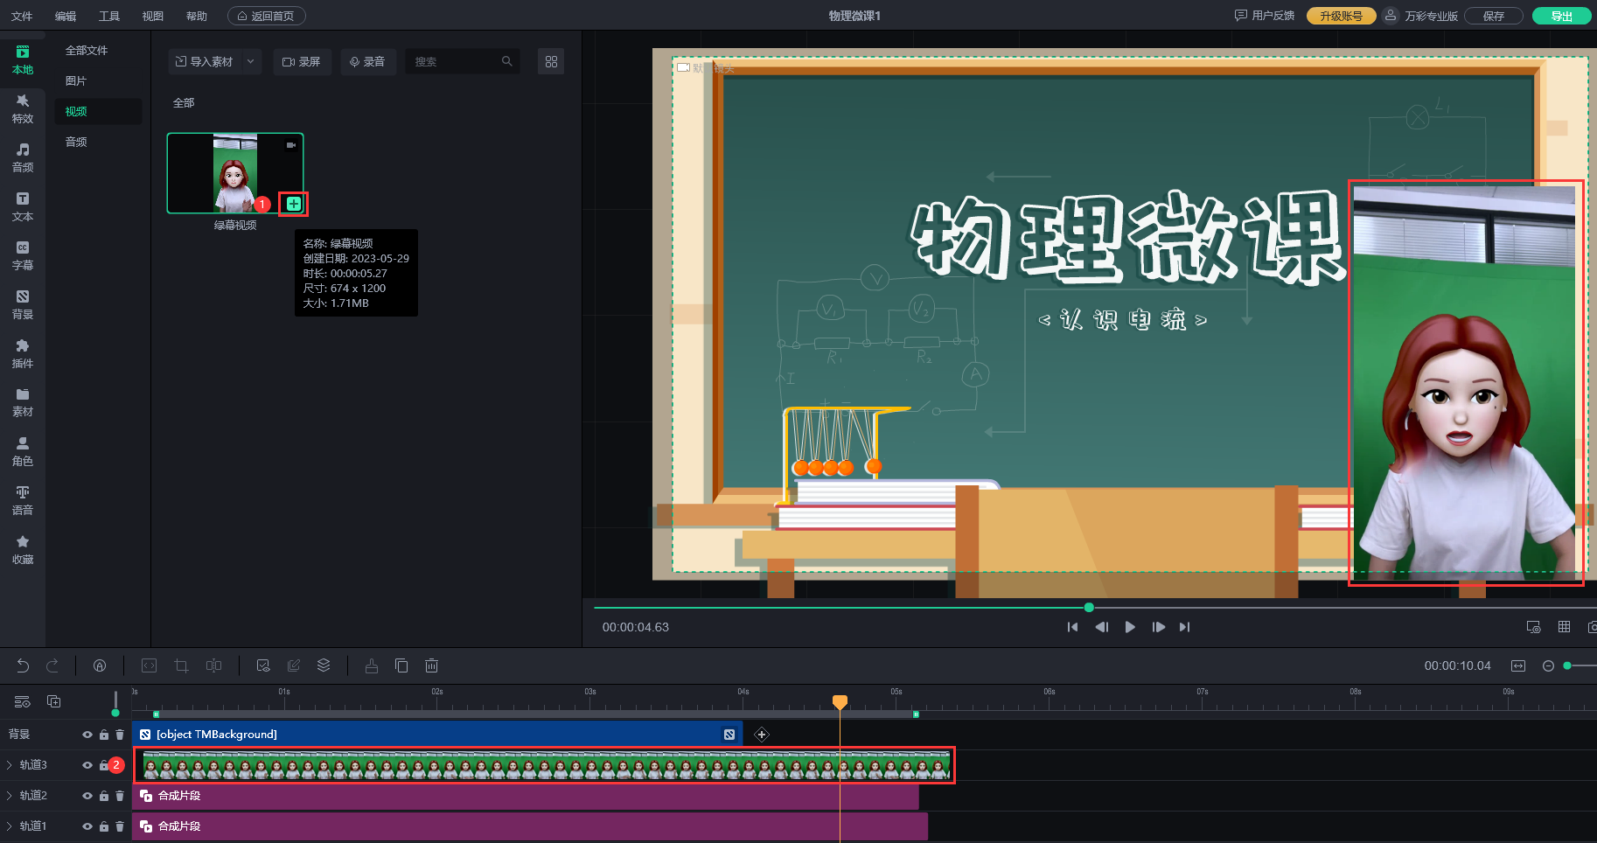Expand the 轨道1 track chevron
Image resolution: width=1597 pixels, height=843 pixels.
pyautogui.click(x=10, y=826)
